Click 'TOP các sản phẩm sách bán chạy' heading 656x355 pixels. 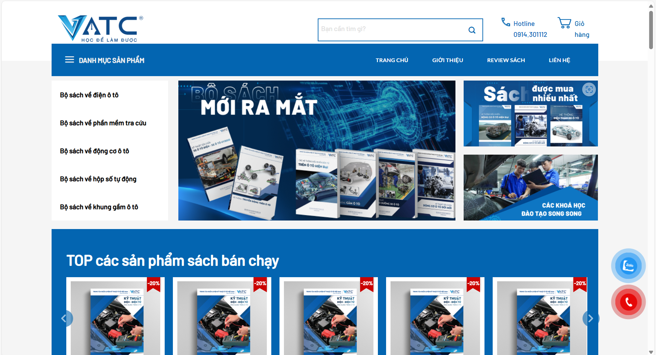point(173,261)
